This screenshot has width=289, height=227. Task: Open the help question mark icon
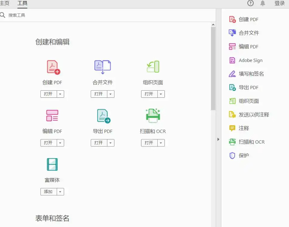251,3
